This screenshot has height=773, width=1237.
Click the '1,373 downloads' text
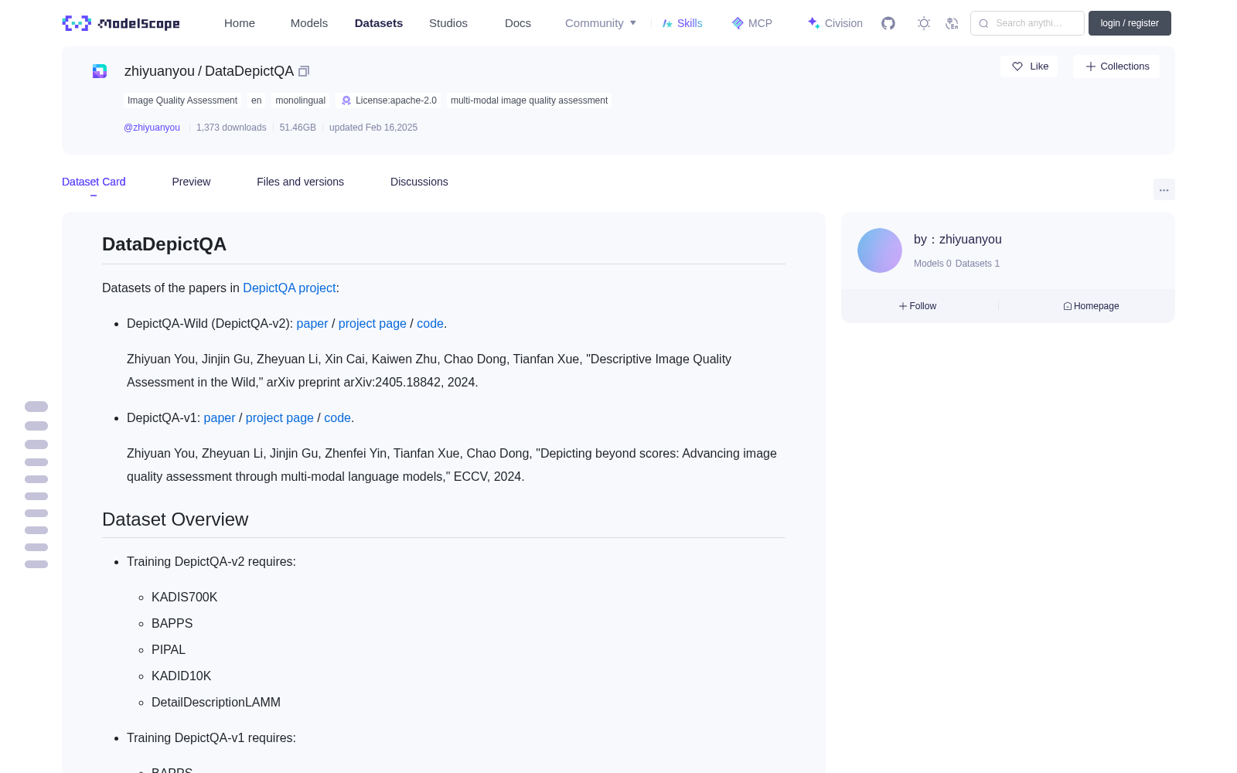(x=231, y=128)
